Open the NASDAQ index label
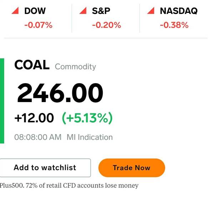Viewport: 214px width, 214px height. point(179,11)
